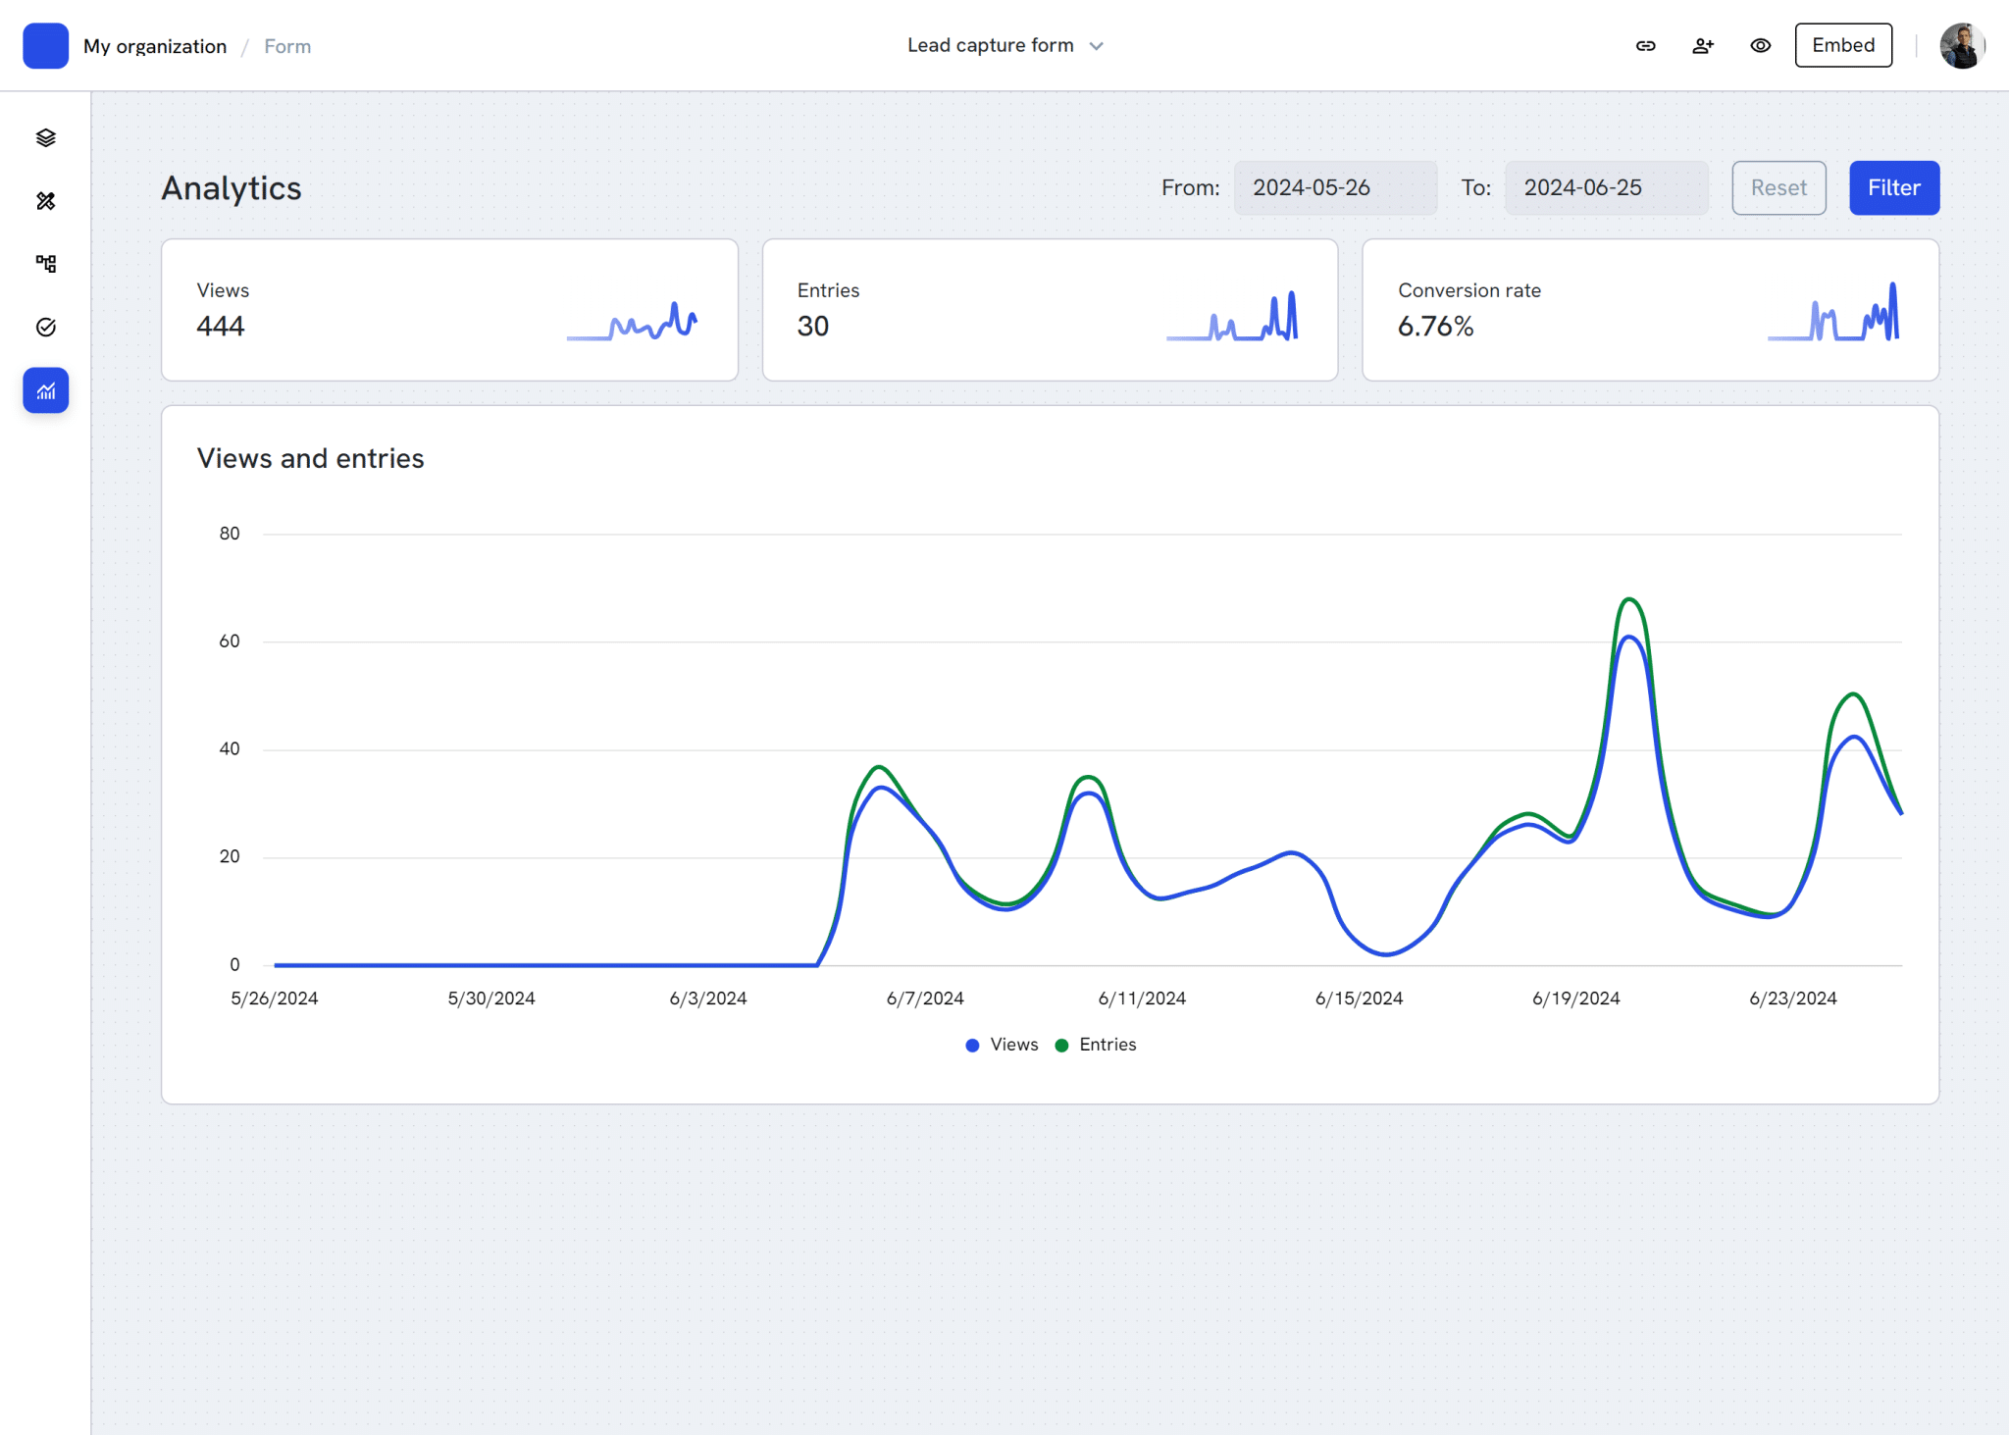Copy form link via chain icon

1646,46
